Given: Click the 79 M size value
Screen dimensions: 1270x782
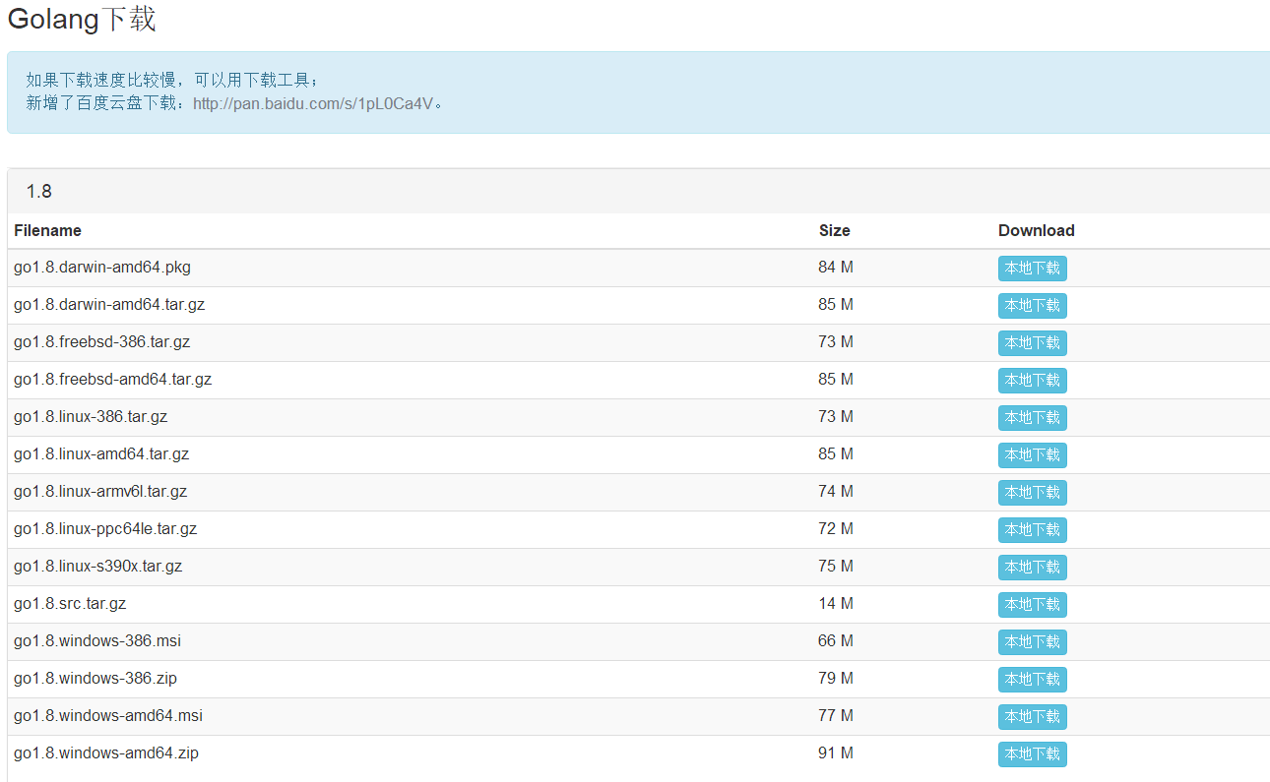Looking at the screenshot, I should point(836,679).
